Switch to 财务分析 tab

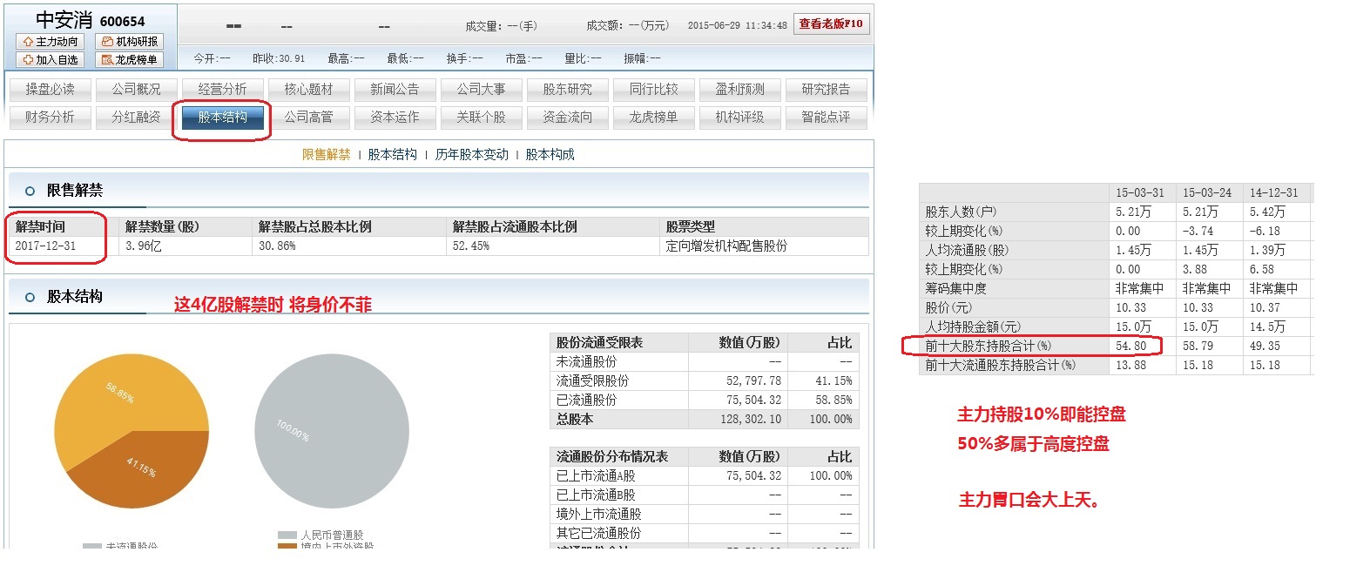(x=50, y=117)
